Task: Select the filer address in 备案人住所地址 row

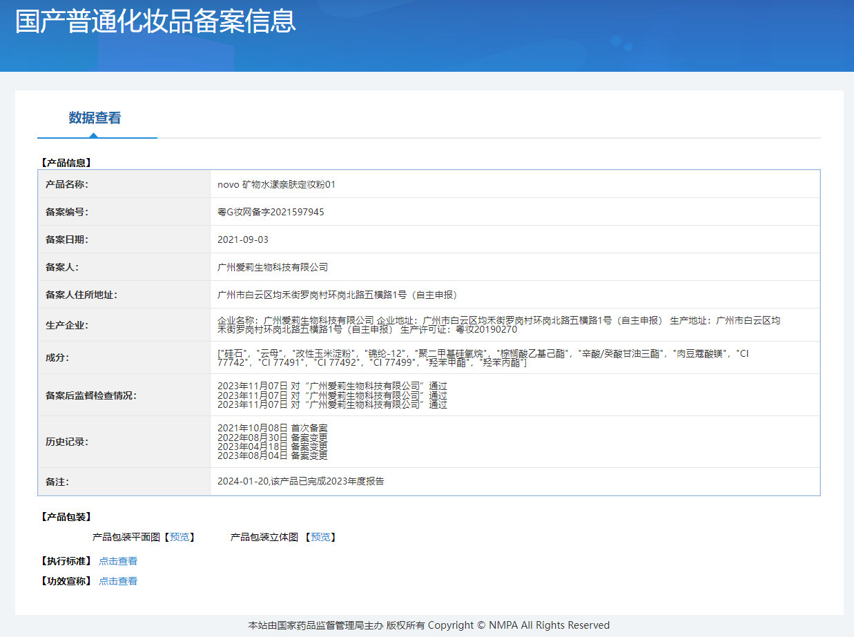Action: pos(338,295)
